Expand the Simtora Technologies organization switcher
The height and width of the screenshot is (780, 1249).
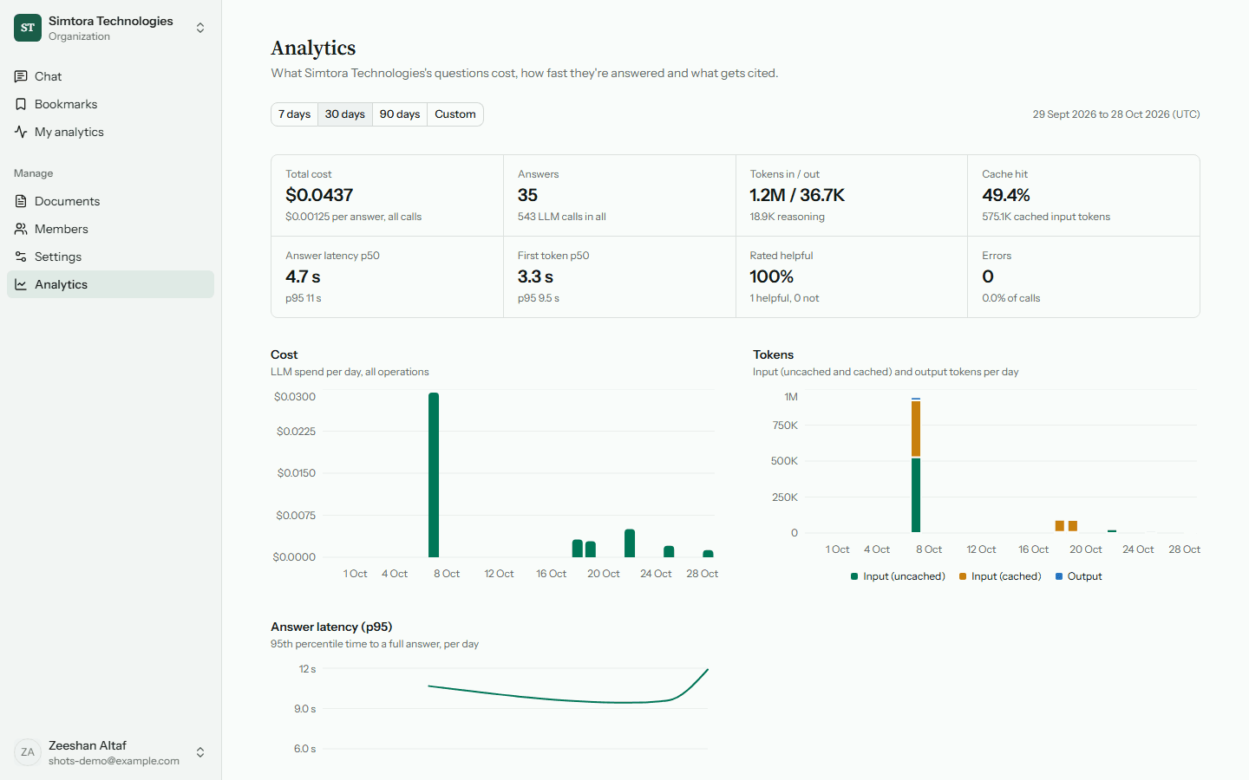click(200, 28)
